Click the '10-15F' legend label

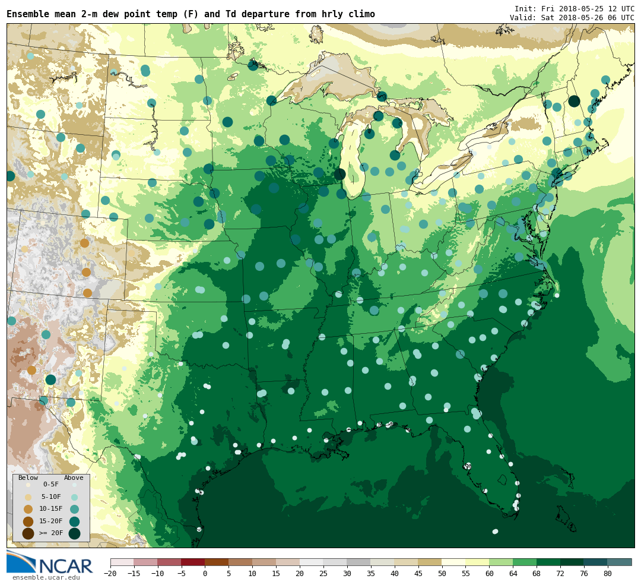51,509
